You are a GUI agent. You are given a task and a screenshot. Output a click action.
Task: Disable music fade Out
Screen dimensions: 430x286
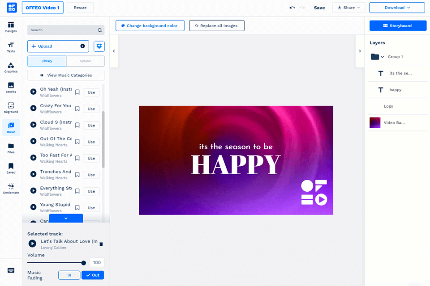92,275
